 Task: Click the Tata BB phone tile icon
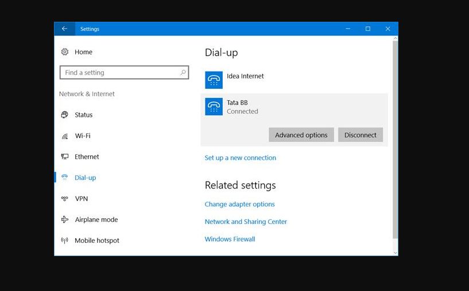click(x=214, y=107)
